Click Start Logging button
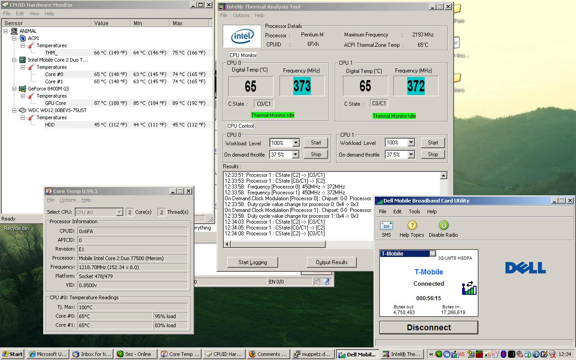Screen dimensions: 576x360 pyautogui.click(x=252, y=262)
